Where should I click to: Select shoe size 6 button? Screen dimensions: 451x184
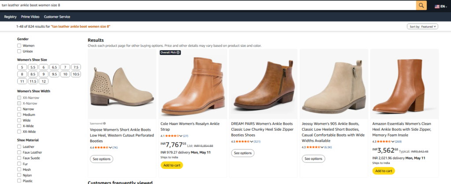tap(44, 67)
